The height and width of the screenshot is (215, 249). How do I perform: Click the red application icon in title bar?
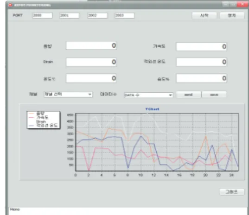coord(10,5)
